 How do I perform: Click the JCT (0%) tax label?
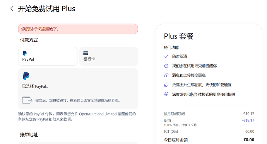pyautogui.click(x=171, y=131)
